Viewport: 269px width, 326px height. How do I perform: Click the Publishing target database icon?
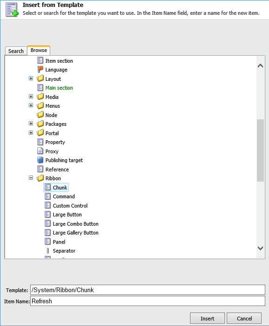click(40, 160)
